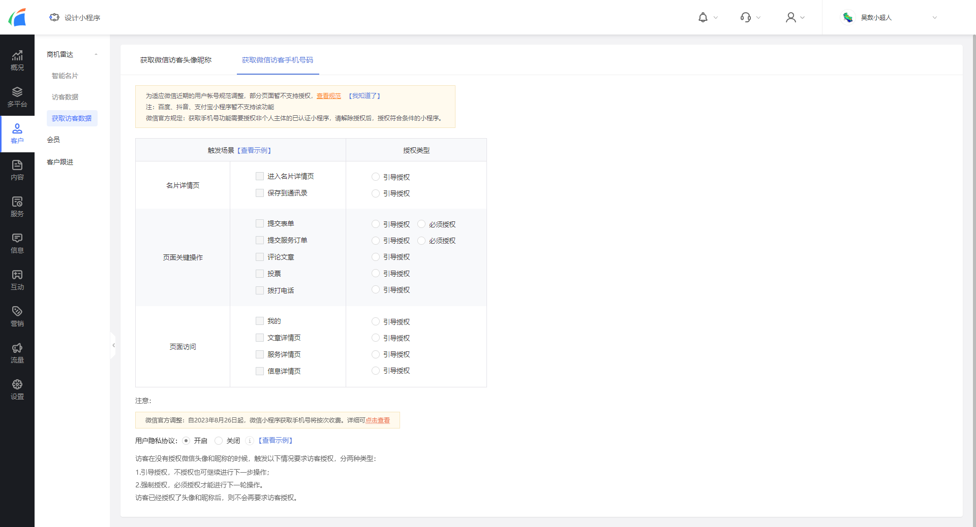Check 保存到通讯录 checkbox
This screenshot has height=527, width=976.
[x=260, y=193]
